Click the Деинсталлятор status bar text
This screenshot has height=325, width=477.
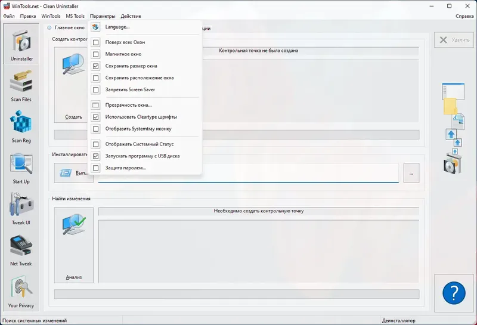coord(398,320)
